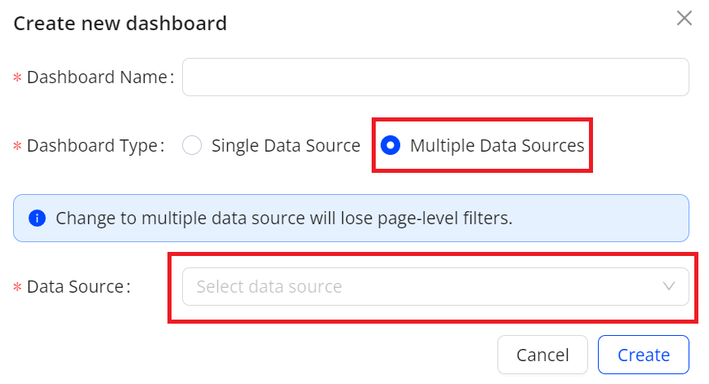Select the Multiple Data Sources radio circle
This screenshot has height=384, width=709.
click(x=390, y=146)
